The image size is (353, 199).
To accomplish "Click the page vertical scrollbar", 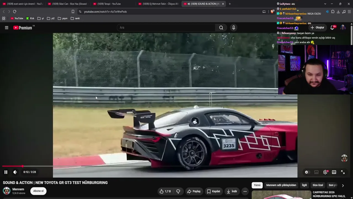I will 352,35.
